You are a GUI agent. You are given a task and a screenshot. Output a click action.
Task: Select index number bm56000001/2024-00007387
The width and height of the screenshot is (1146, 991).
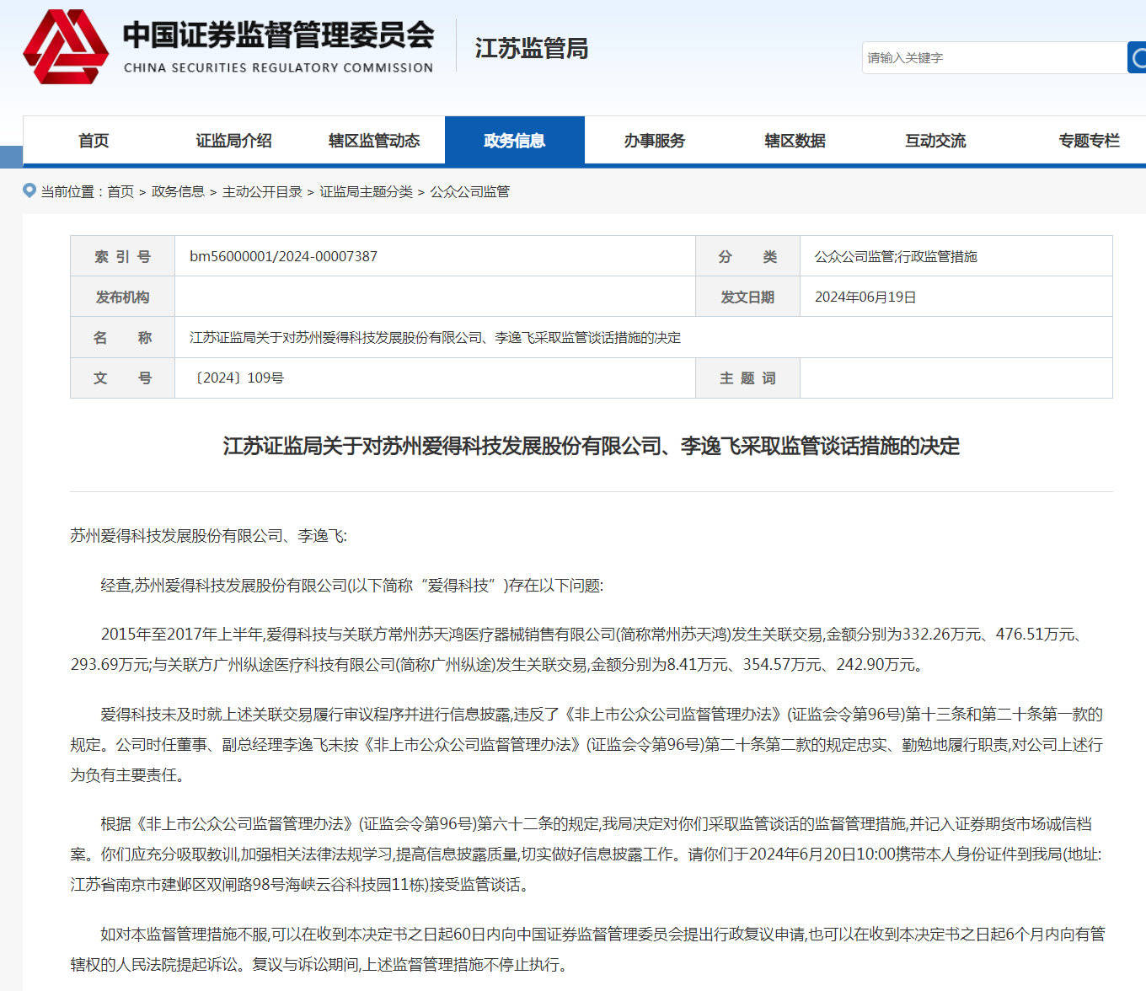click(x=283, y=256)
